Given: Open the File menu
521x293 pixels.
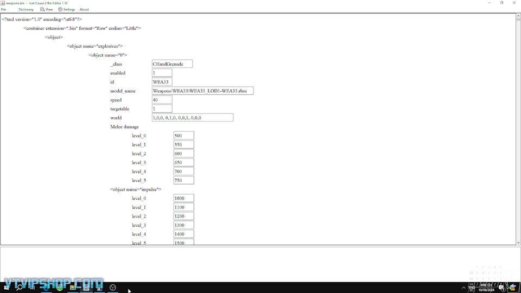Looking at the screenshot, I should coord(4,9).
